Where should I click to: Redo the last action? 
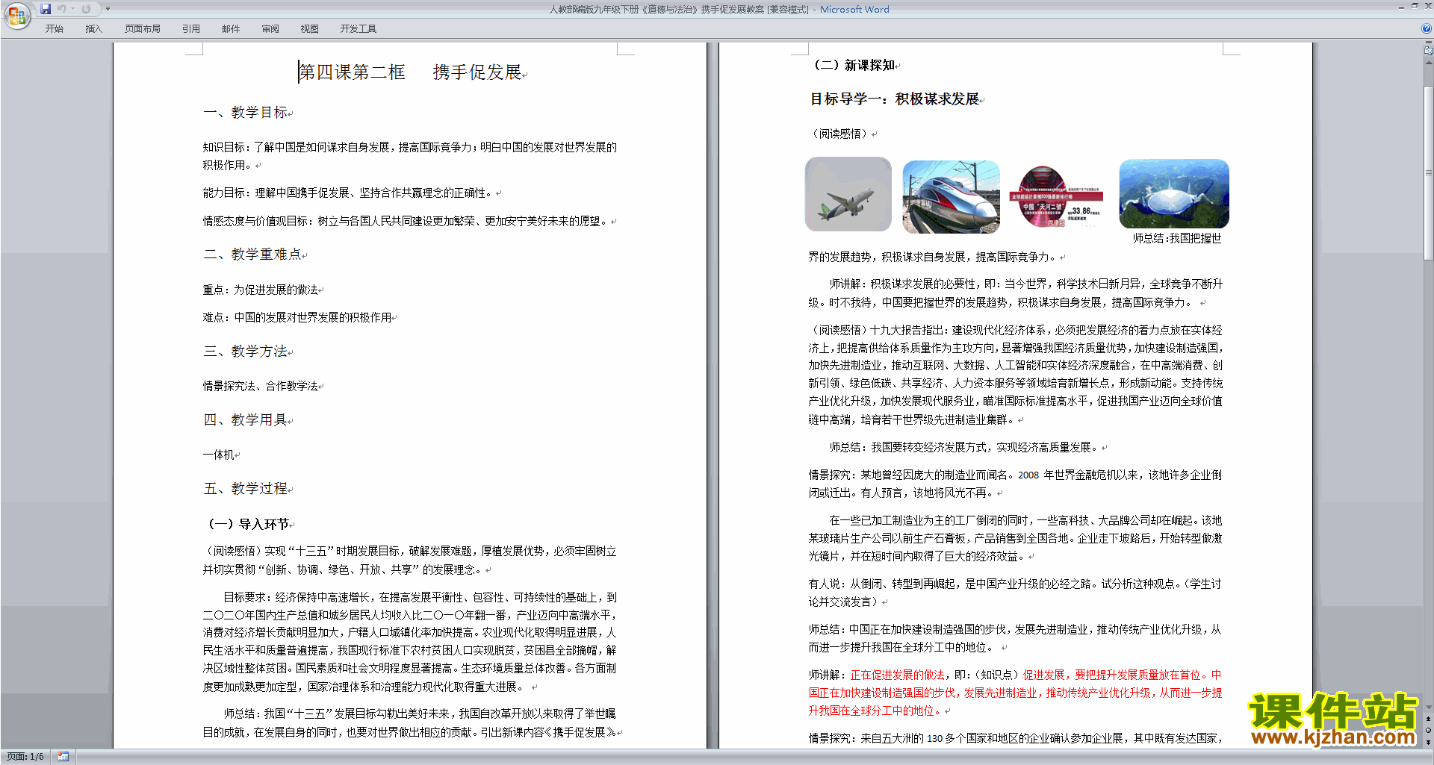click(x=86, y=9)
